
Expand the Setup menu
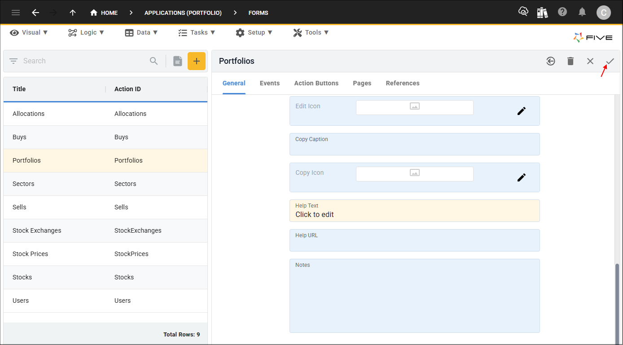(254, 32)
